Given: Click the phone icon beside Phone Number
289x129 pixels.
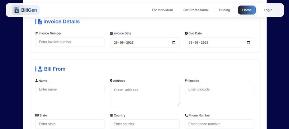Looking at the screenshot, I should (186, 115).
